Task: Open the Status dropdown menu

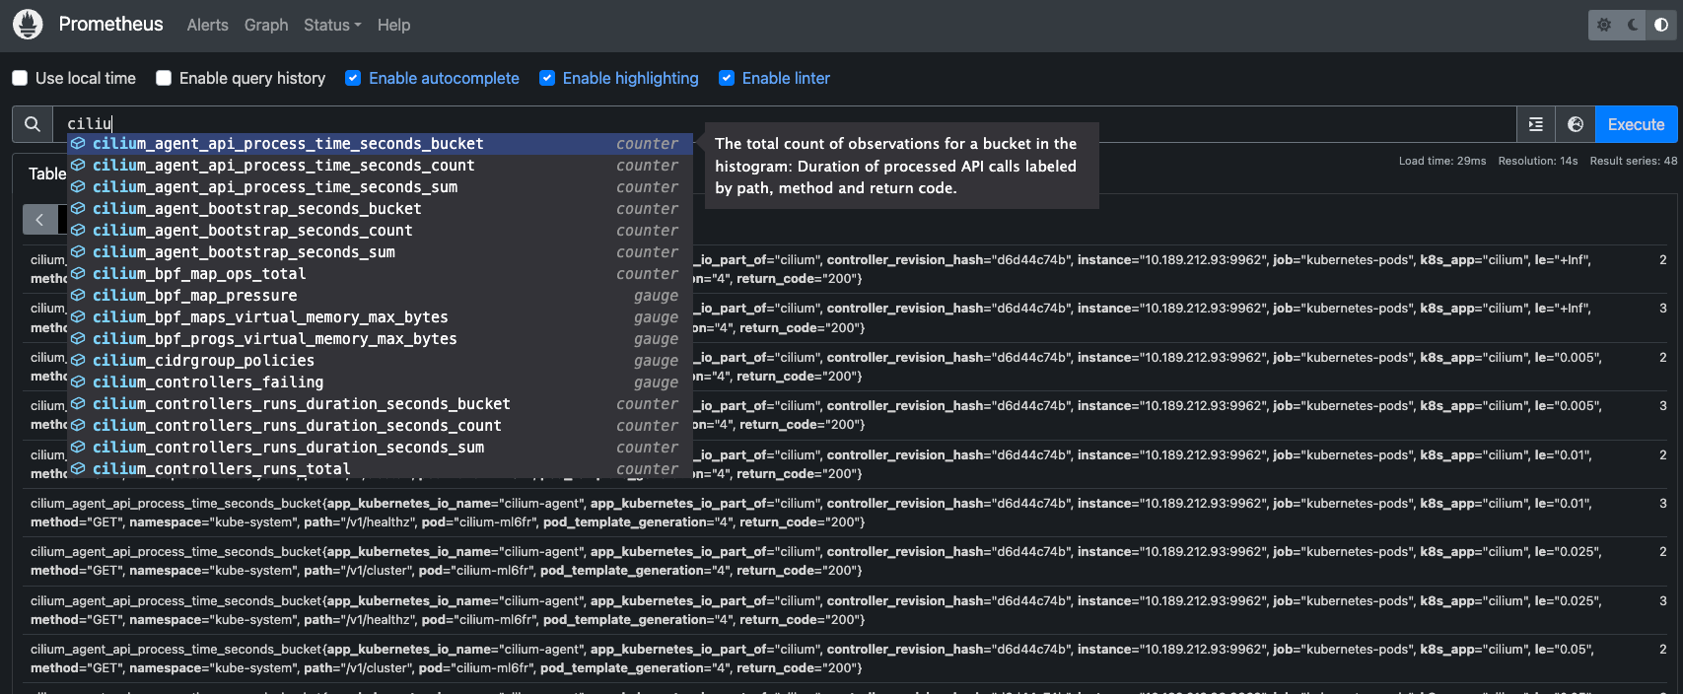Action: pos(332,25)
